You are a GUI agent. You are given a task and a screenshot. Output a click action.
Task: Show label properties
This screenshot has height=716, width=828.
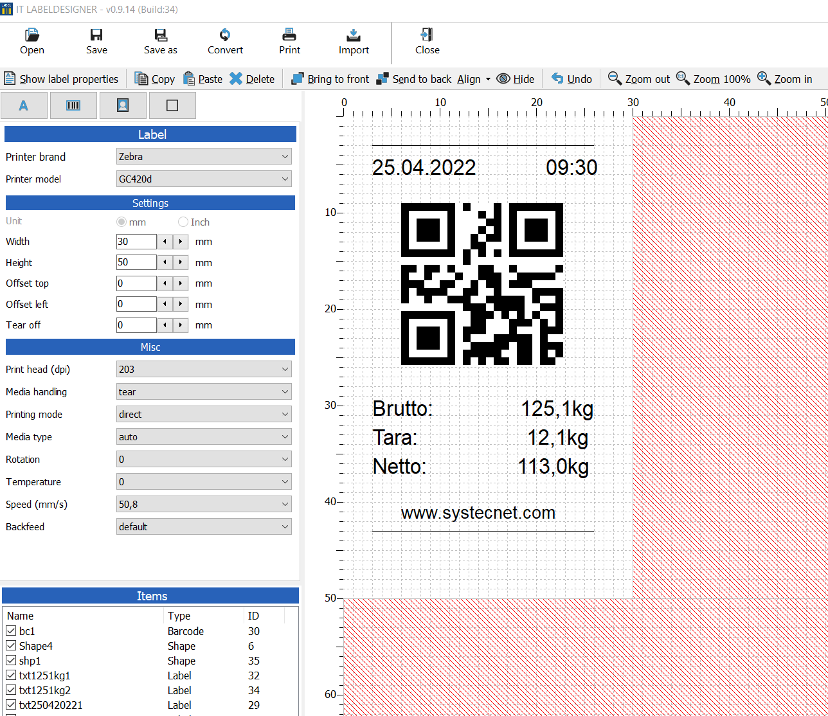(x=61, y=79)
